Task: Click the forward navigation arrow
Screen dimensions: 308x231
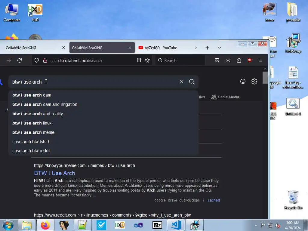Action: (9, 60)
